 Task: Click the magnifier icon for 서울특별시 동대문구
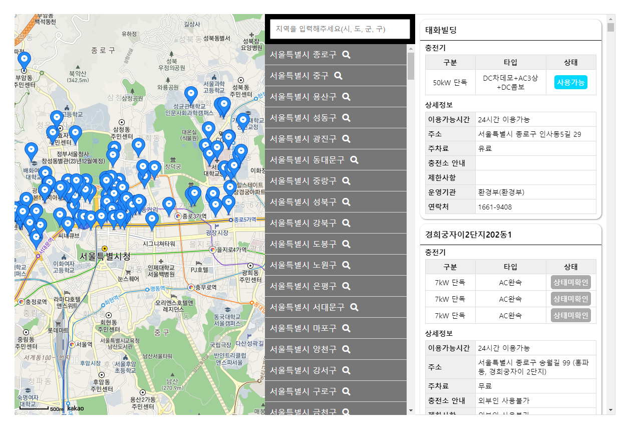354,160
